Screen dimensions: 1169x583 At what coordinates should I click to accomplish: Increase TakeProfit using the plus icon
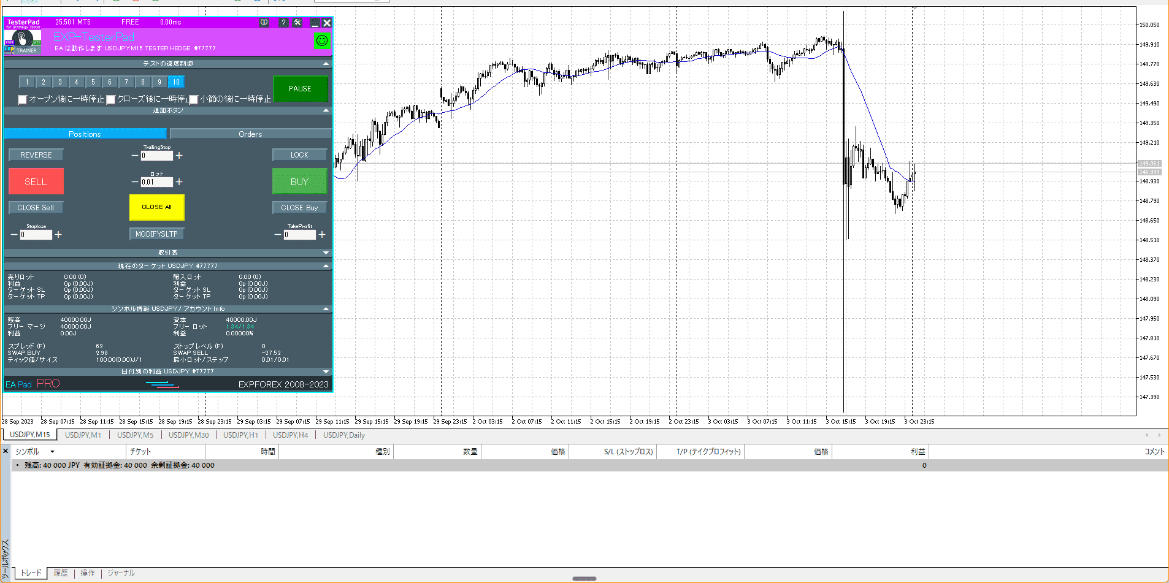click(x=322, y=235)
